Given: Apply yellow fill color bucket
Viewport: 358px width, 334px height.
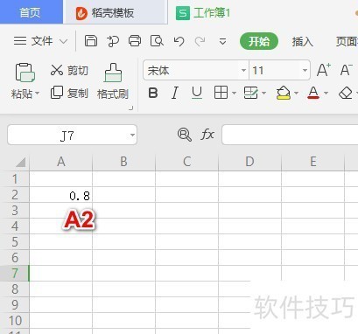Looking at the screenshot, I should pyautogui.click(x=284, y=93).
